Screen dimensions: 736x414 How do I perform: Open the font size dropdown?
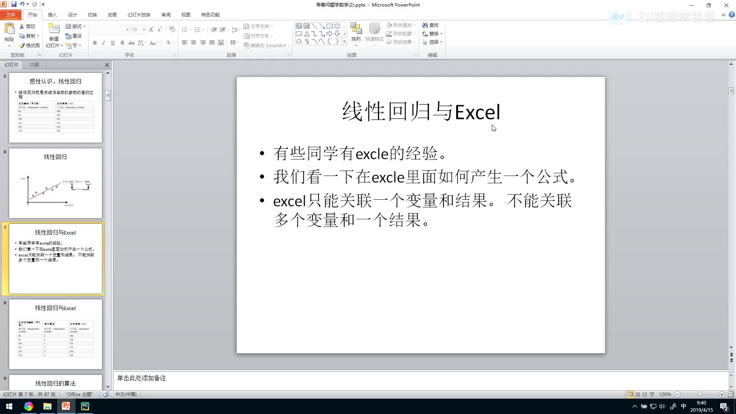click(144, 30)
